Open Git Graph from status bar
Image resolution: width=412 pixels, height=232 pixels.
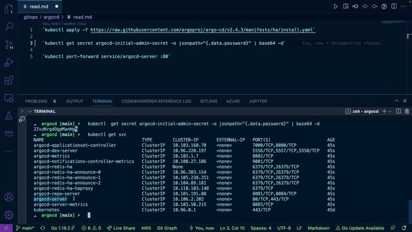(x=167, y=228)
